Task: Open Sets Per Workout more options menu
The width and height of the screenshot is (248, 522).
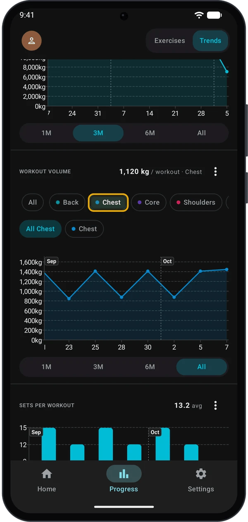Action: point(215,405)
